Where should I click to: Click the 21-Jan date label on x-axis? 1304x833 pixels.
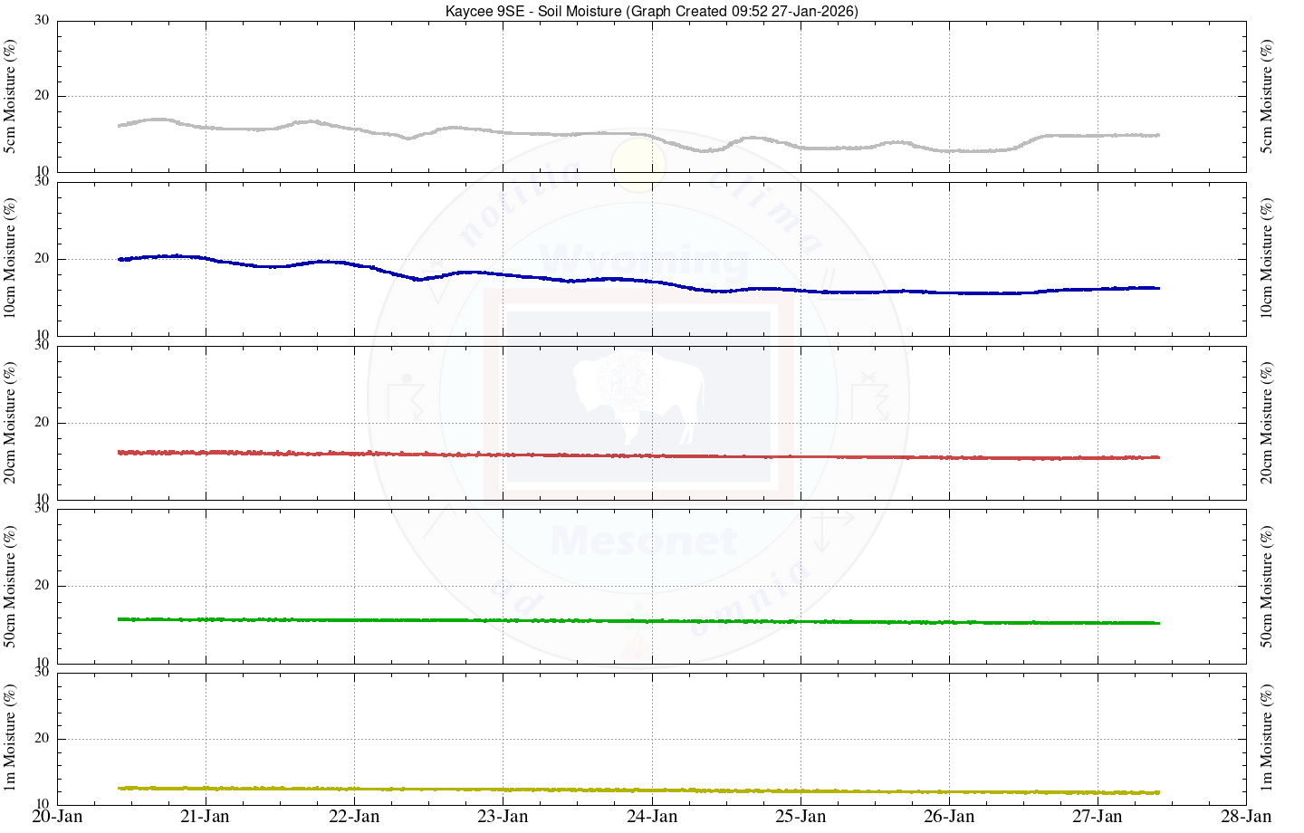point(206,817)
